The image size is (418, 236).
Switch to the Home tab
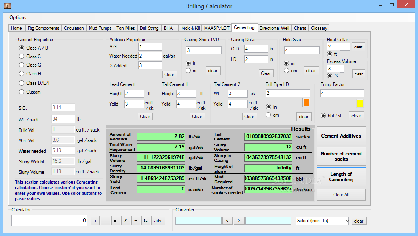point(17,28)
